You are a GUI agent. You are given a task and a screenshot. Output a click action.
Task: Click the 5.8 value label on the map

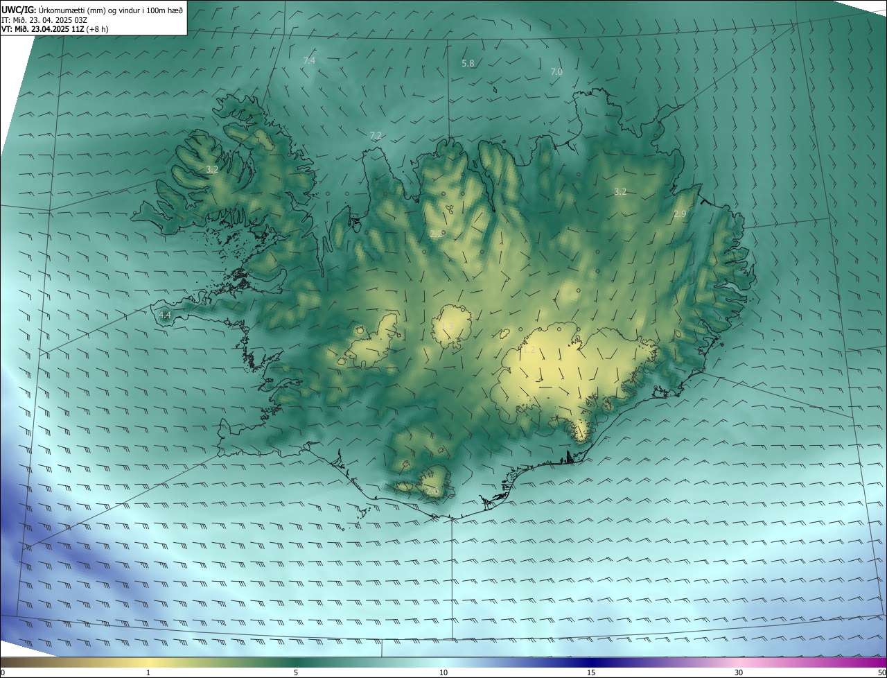(468, 64)
